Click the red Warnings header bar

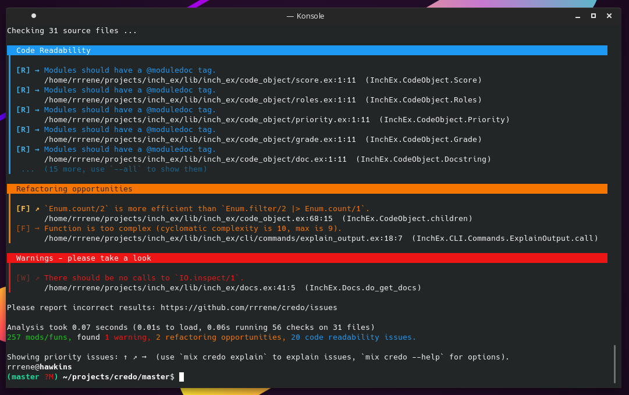308,258
